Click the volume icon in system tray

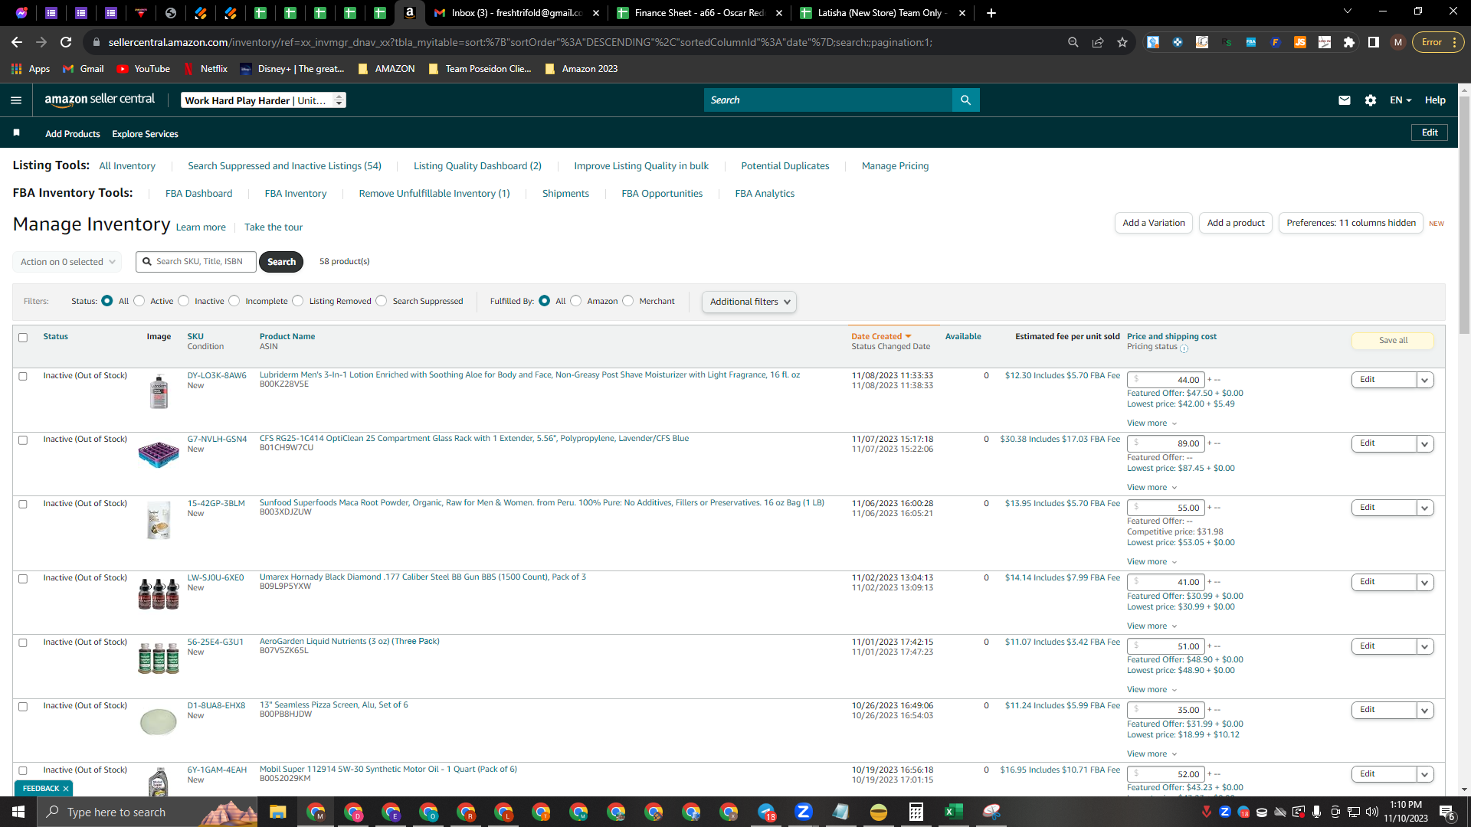coord(1372,812)
